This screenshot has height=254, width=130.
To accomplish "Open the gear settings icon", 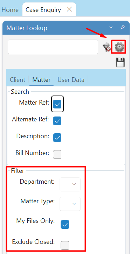I will click(119, 47).
